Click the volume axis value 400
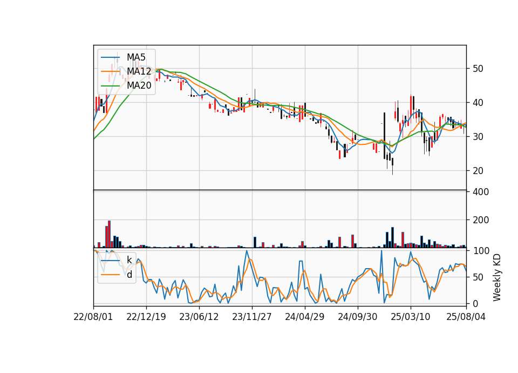The height and width of the screenshot is (373, 518). tap(481, 192)
